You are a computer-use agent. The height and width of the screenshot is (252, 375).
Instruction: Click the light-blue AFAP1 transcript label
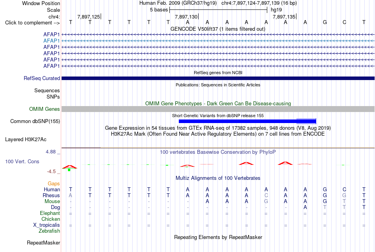coord(51,41)
